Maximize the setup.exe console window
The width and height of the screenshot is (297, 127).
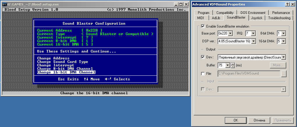click(181, 4)
